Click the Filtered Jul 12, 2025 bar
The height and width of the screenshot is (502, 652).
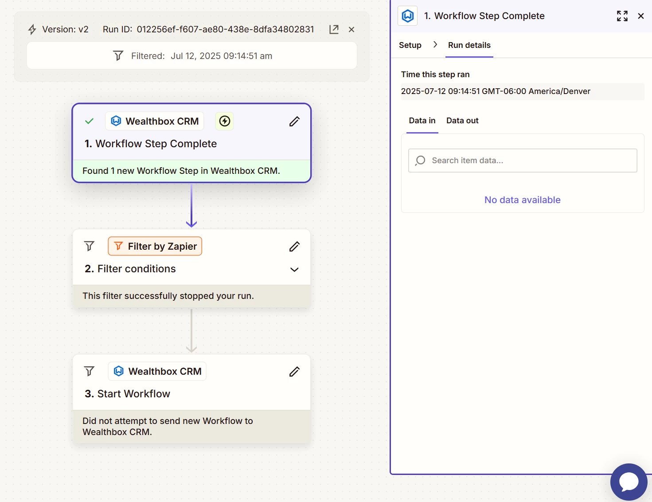pos(192,55)
